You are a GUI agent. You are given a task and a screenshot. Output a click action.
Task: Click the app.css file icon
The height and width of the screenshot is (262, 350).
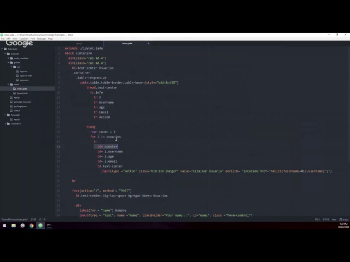pos(17,72)
